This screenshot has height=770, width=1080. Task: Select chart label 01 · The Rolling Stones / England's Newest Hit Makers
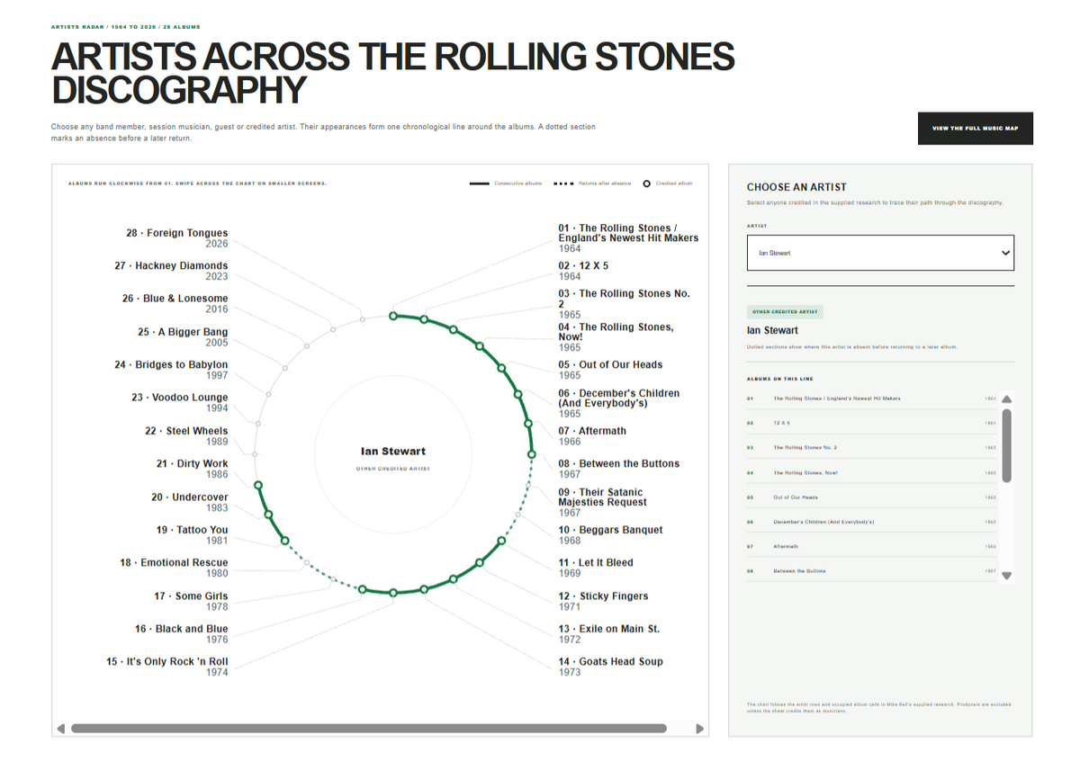(x=628, y=237)
